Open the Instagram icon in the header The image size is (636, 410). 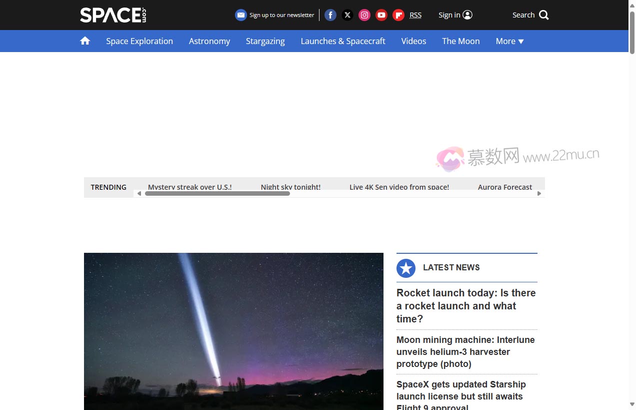point(364,15)
